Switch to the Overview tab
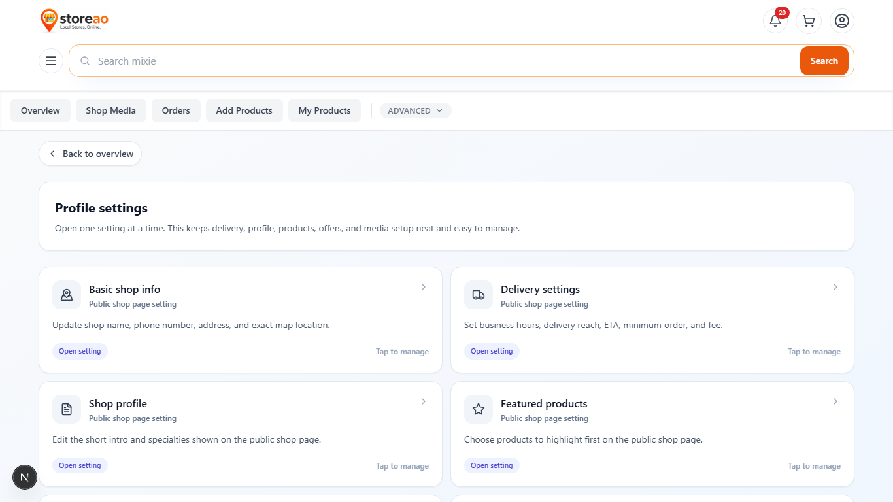 [x=41, y=110]
